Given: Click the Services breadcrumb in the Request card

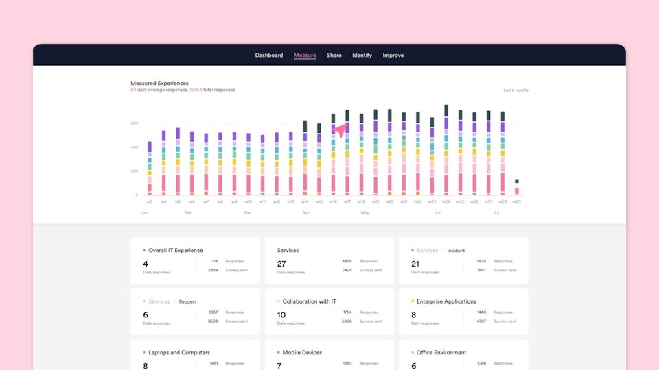Looking at the screenshot, I should tap(159, 301).
